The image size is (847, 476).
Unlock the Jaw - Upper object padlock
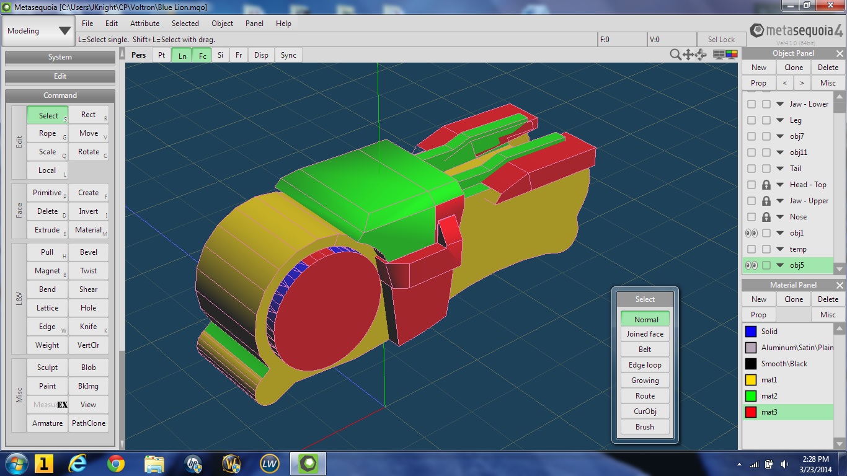(x=766, y=201)
